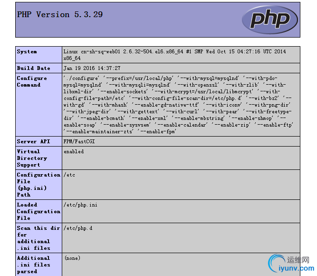Click 'Loaded Configuration File' label

(x=38, y=211)
